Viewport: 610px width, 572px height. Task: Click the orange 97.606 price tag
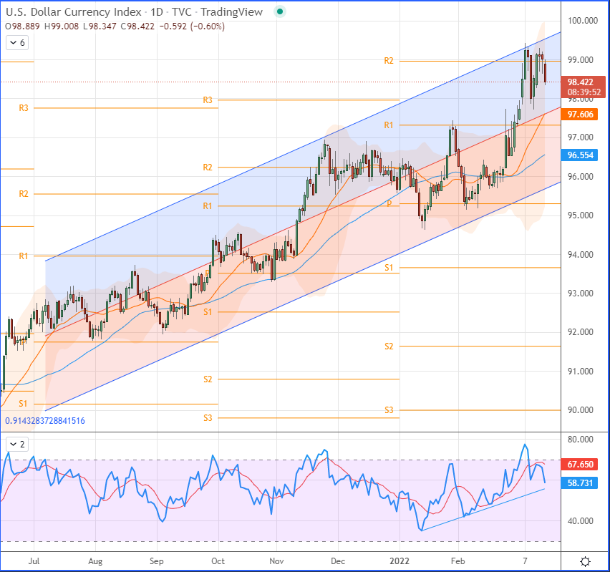tap(579, 115)
